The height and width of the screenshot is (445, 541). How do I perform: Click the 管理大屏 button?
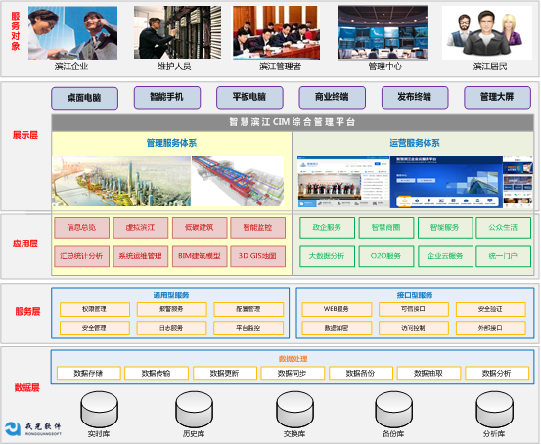click(497, 97)
